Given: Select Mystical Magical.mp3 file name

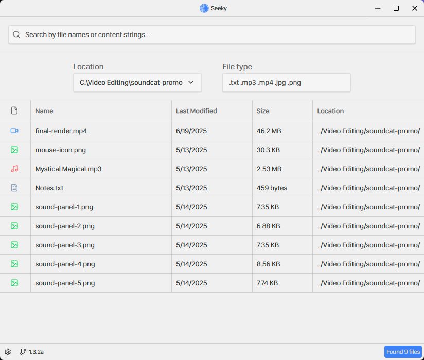Looking at the screenshot, I should (x=68, y=169).
